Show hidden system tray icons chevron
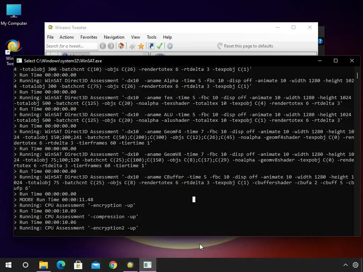This screenshot has height=272, width=363. (x=345, y=265)
